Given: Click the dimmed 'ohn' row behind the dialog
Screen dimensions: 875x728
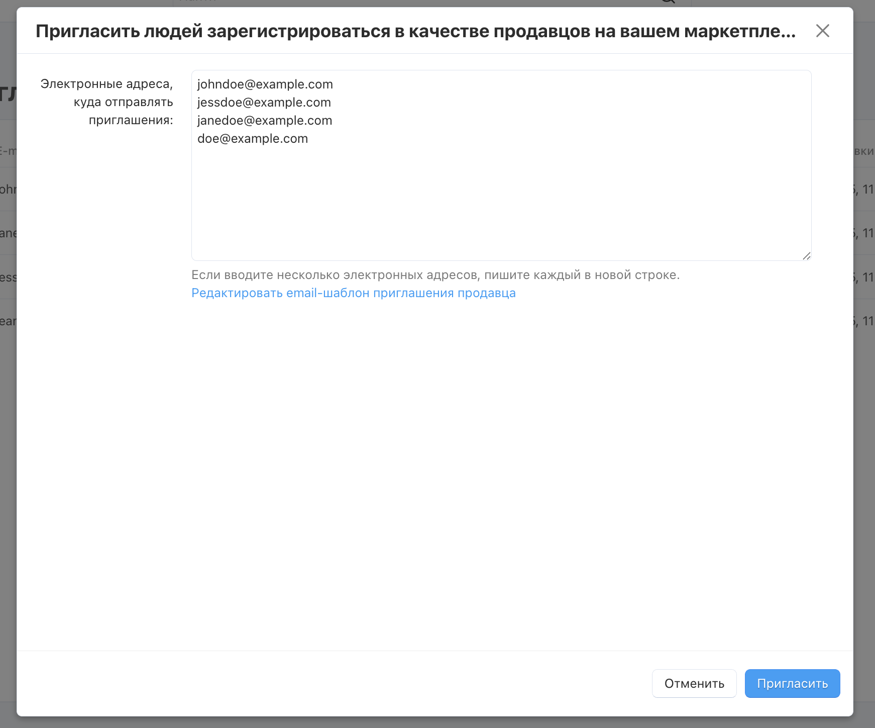Looking at the screenshot, I should coord(8,190).
